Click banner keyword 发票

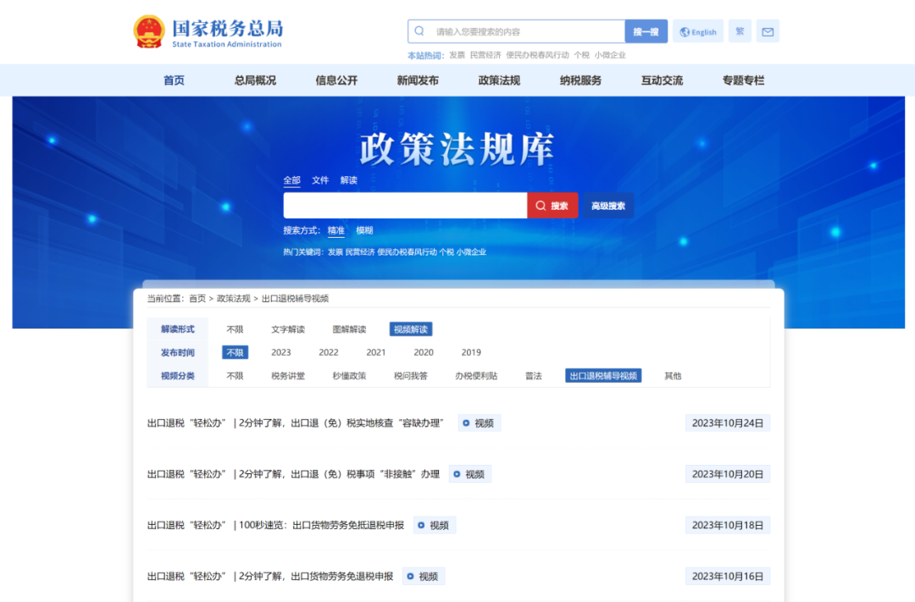click(335, 252)
